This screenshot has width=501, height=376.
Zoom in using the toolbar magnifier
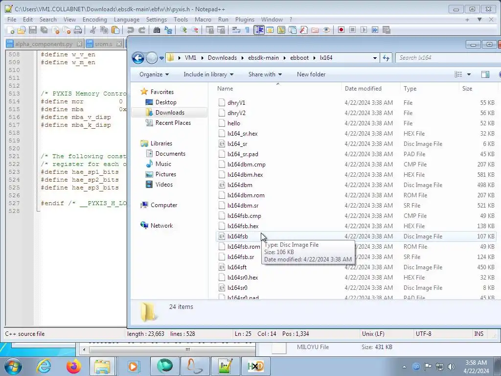pyautogui.click(x=183, y=30)
